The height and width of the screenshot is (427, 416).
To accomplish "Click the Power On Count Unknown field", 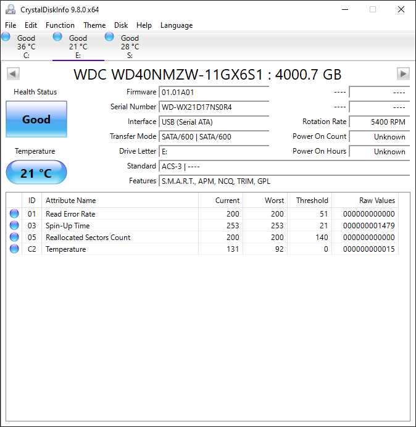I will [380, 136].
